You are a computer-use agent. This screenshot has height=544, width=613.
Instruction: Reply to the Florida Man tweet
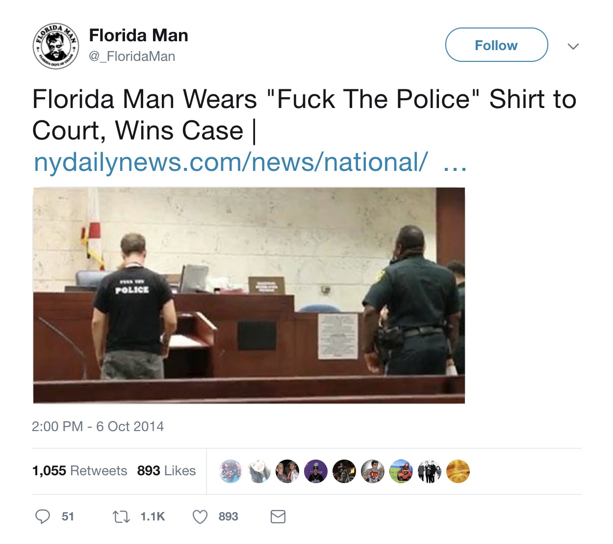[x=44, y=517]
